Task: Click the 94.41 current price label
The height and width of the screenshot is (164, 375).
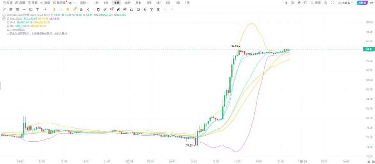Action: 368,49
